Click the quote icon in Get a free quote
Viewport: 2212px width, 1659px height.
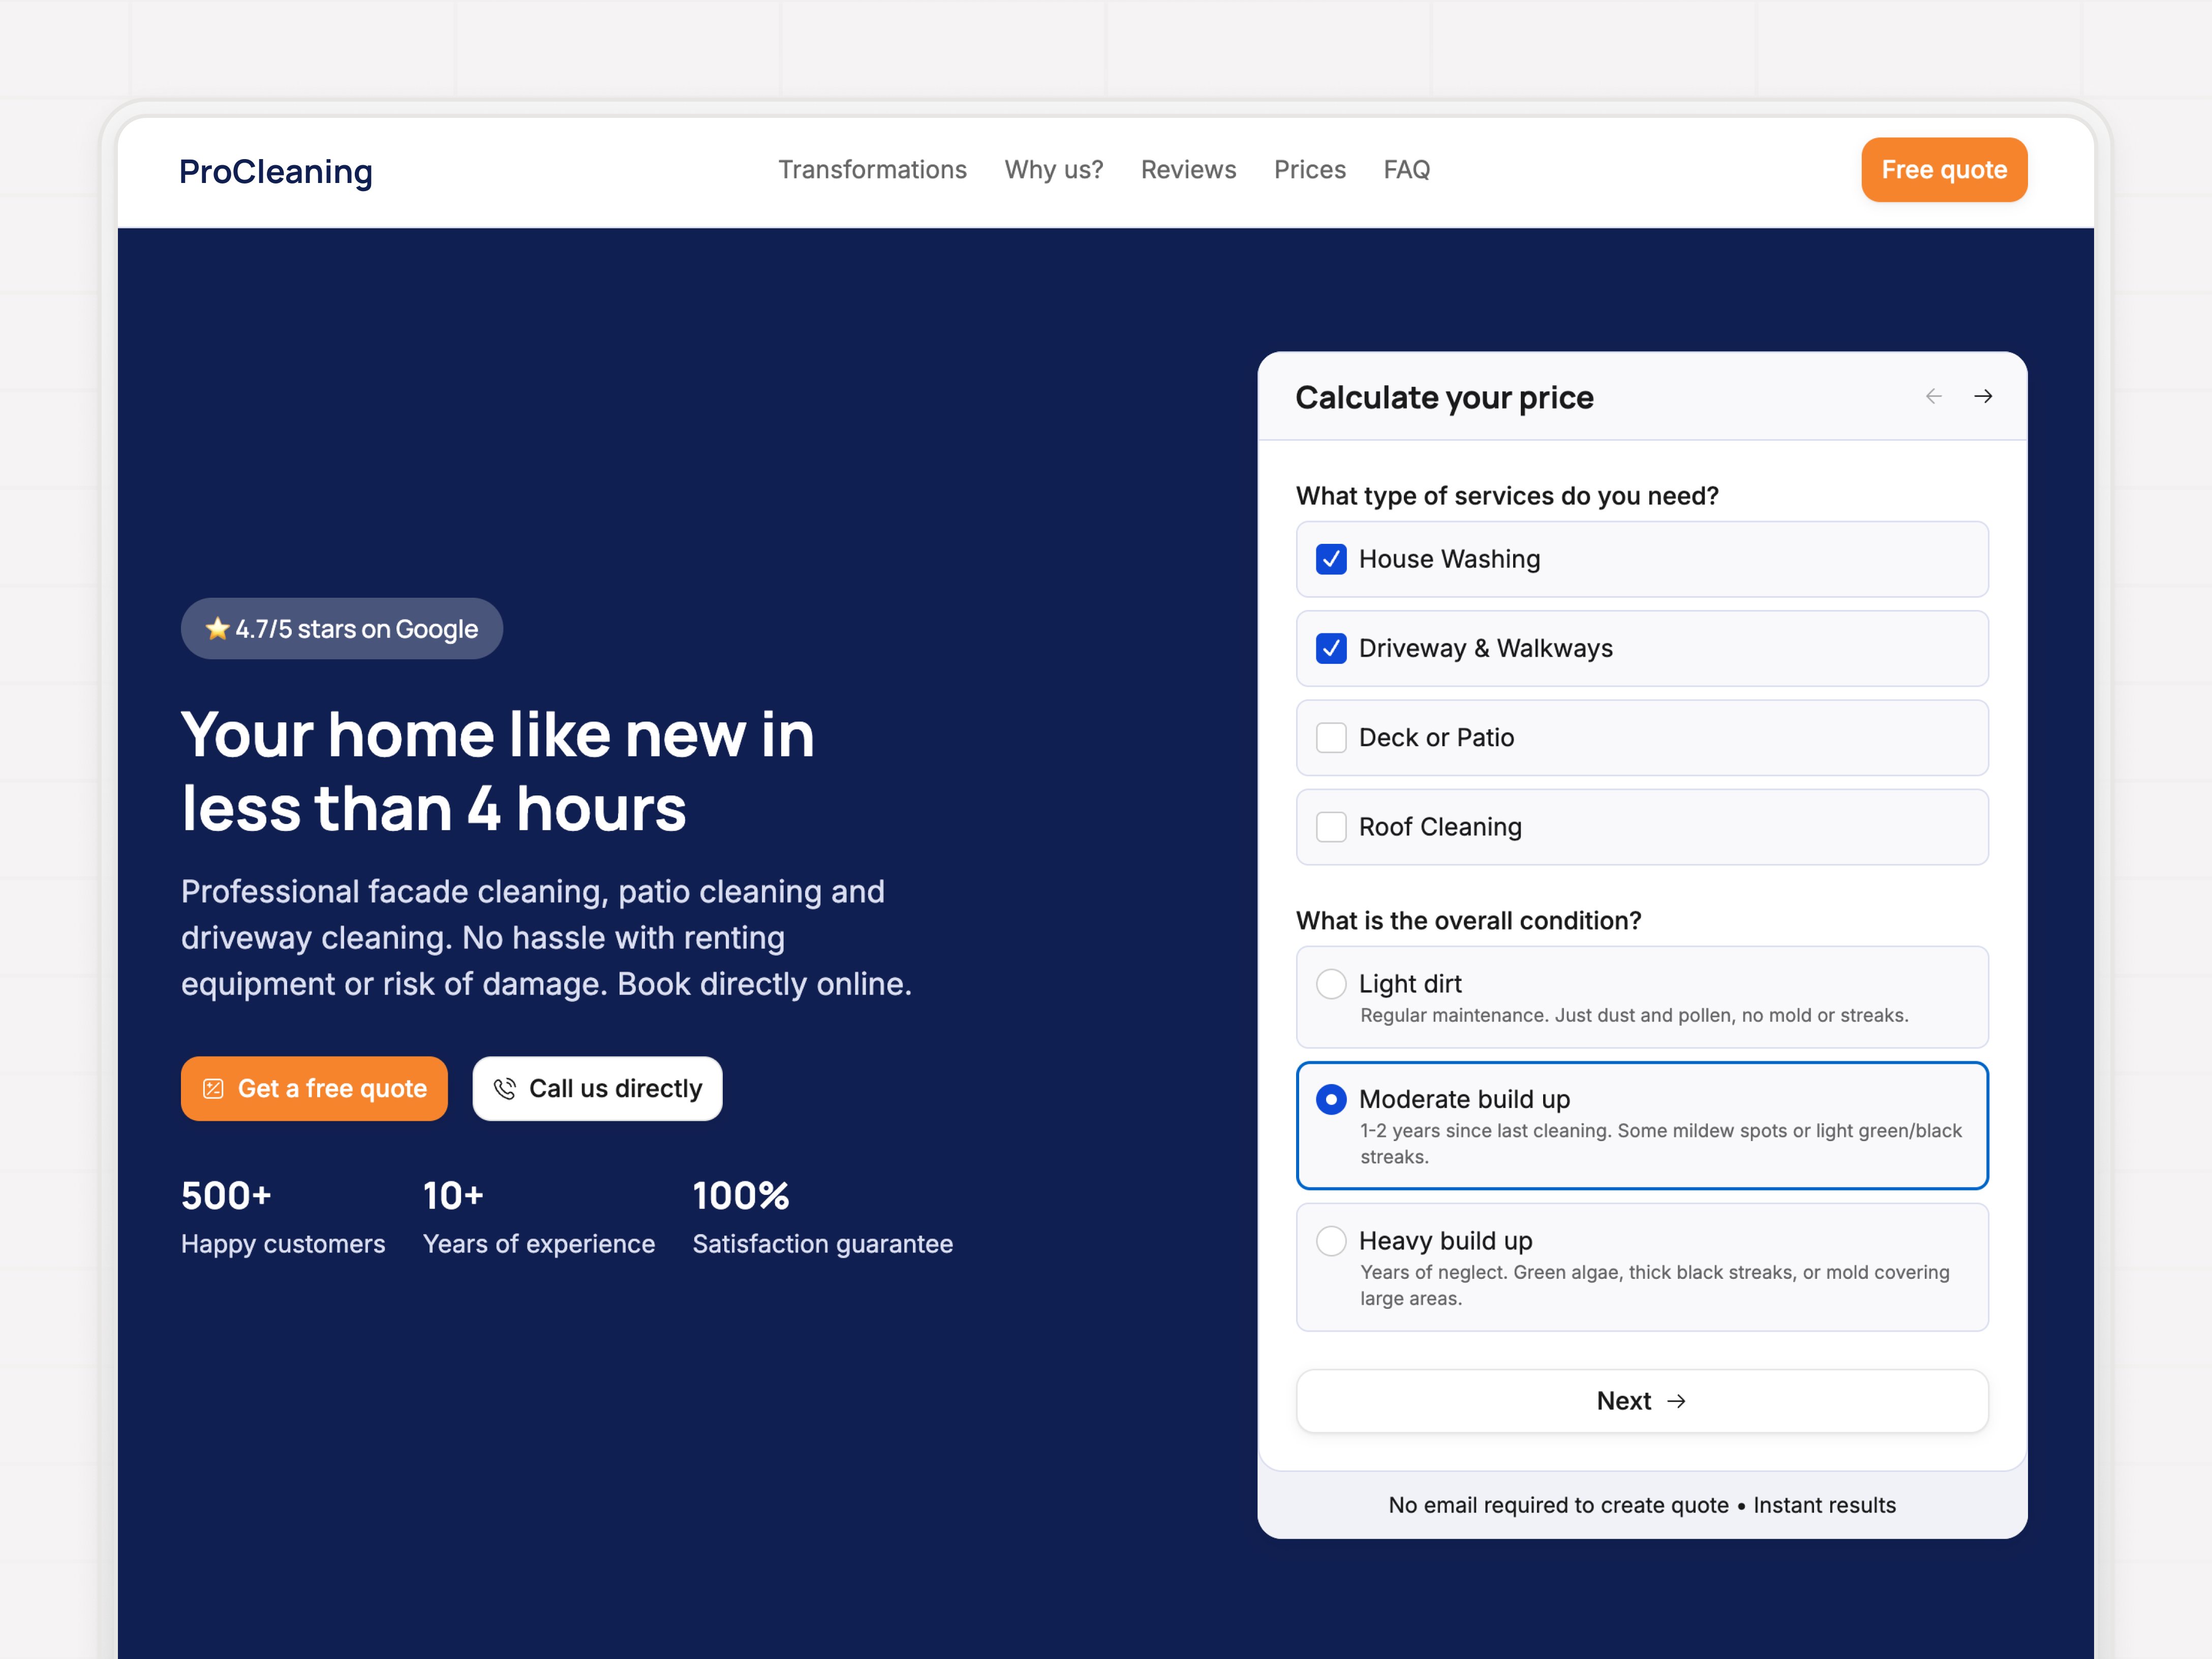[x=213, y=1088]
